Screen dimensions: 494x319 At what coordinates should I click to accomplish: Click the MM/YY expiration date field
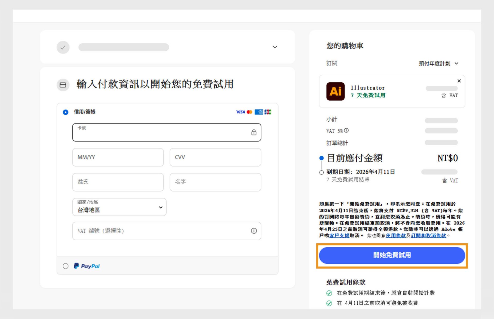tap(118, 157)
